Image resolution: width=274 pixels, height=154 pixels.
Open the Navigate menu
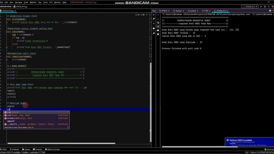tap(18, 3)
